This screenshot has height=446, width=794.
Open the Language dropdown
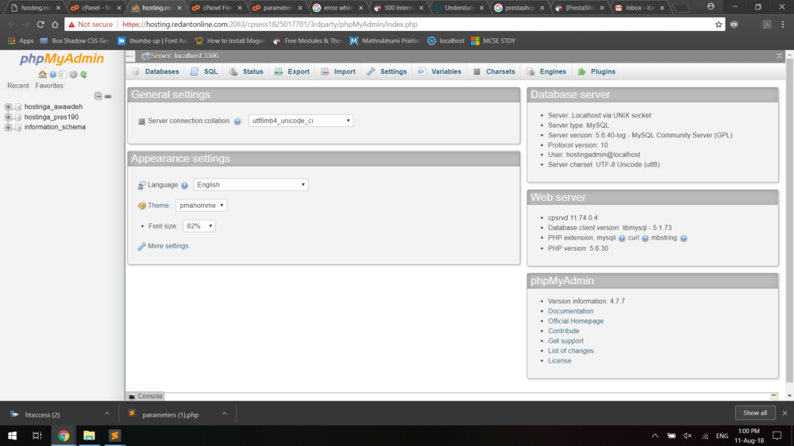(251, 185)
